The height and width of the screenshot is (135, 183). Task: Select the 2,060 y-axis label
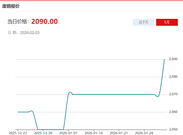pos(173,112)
